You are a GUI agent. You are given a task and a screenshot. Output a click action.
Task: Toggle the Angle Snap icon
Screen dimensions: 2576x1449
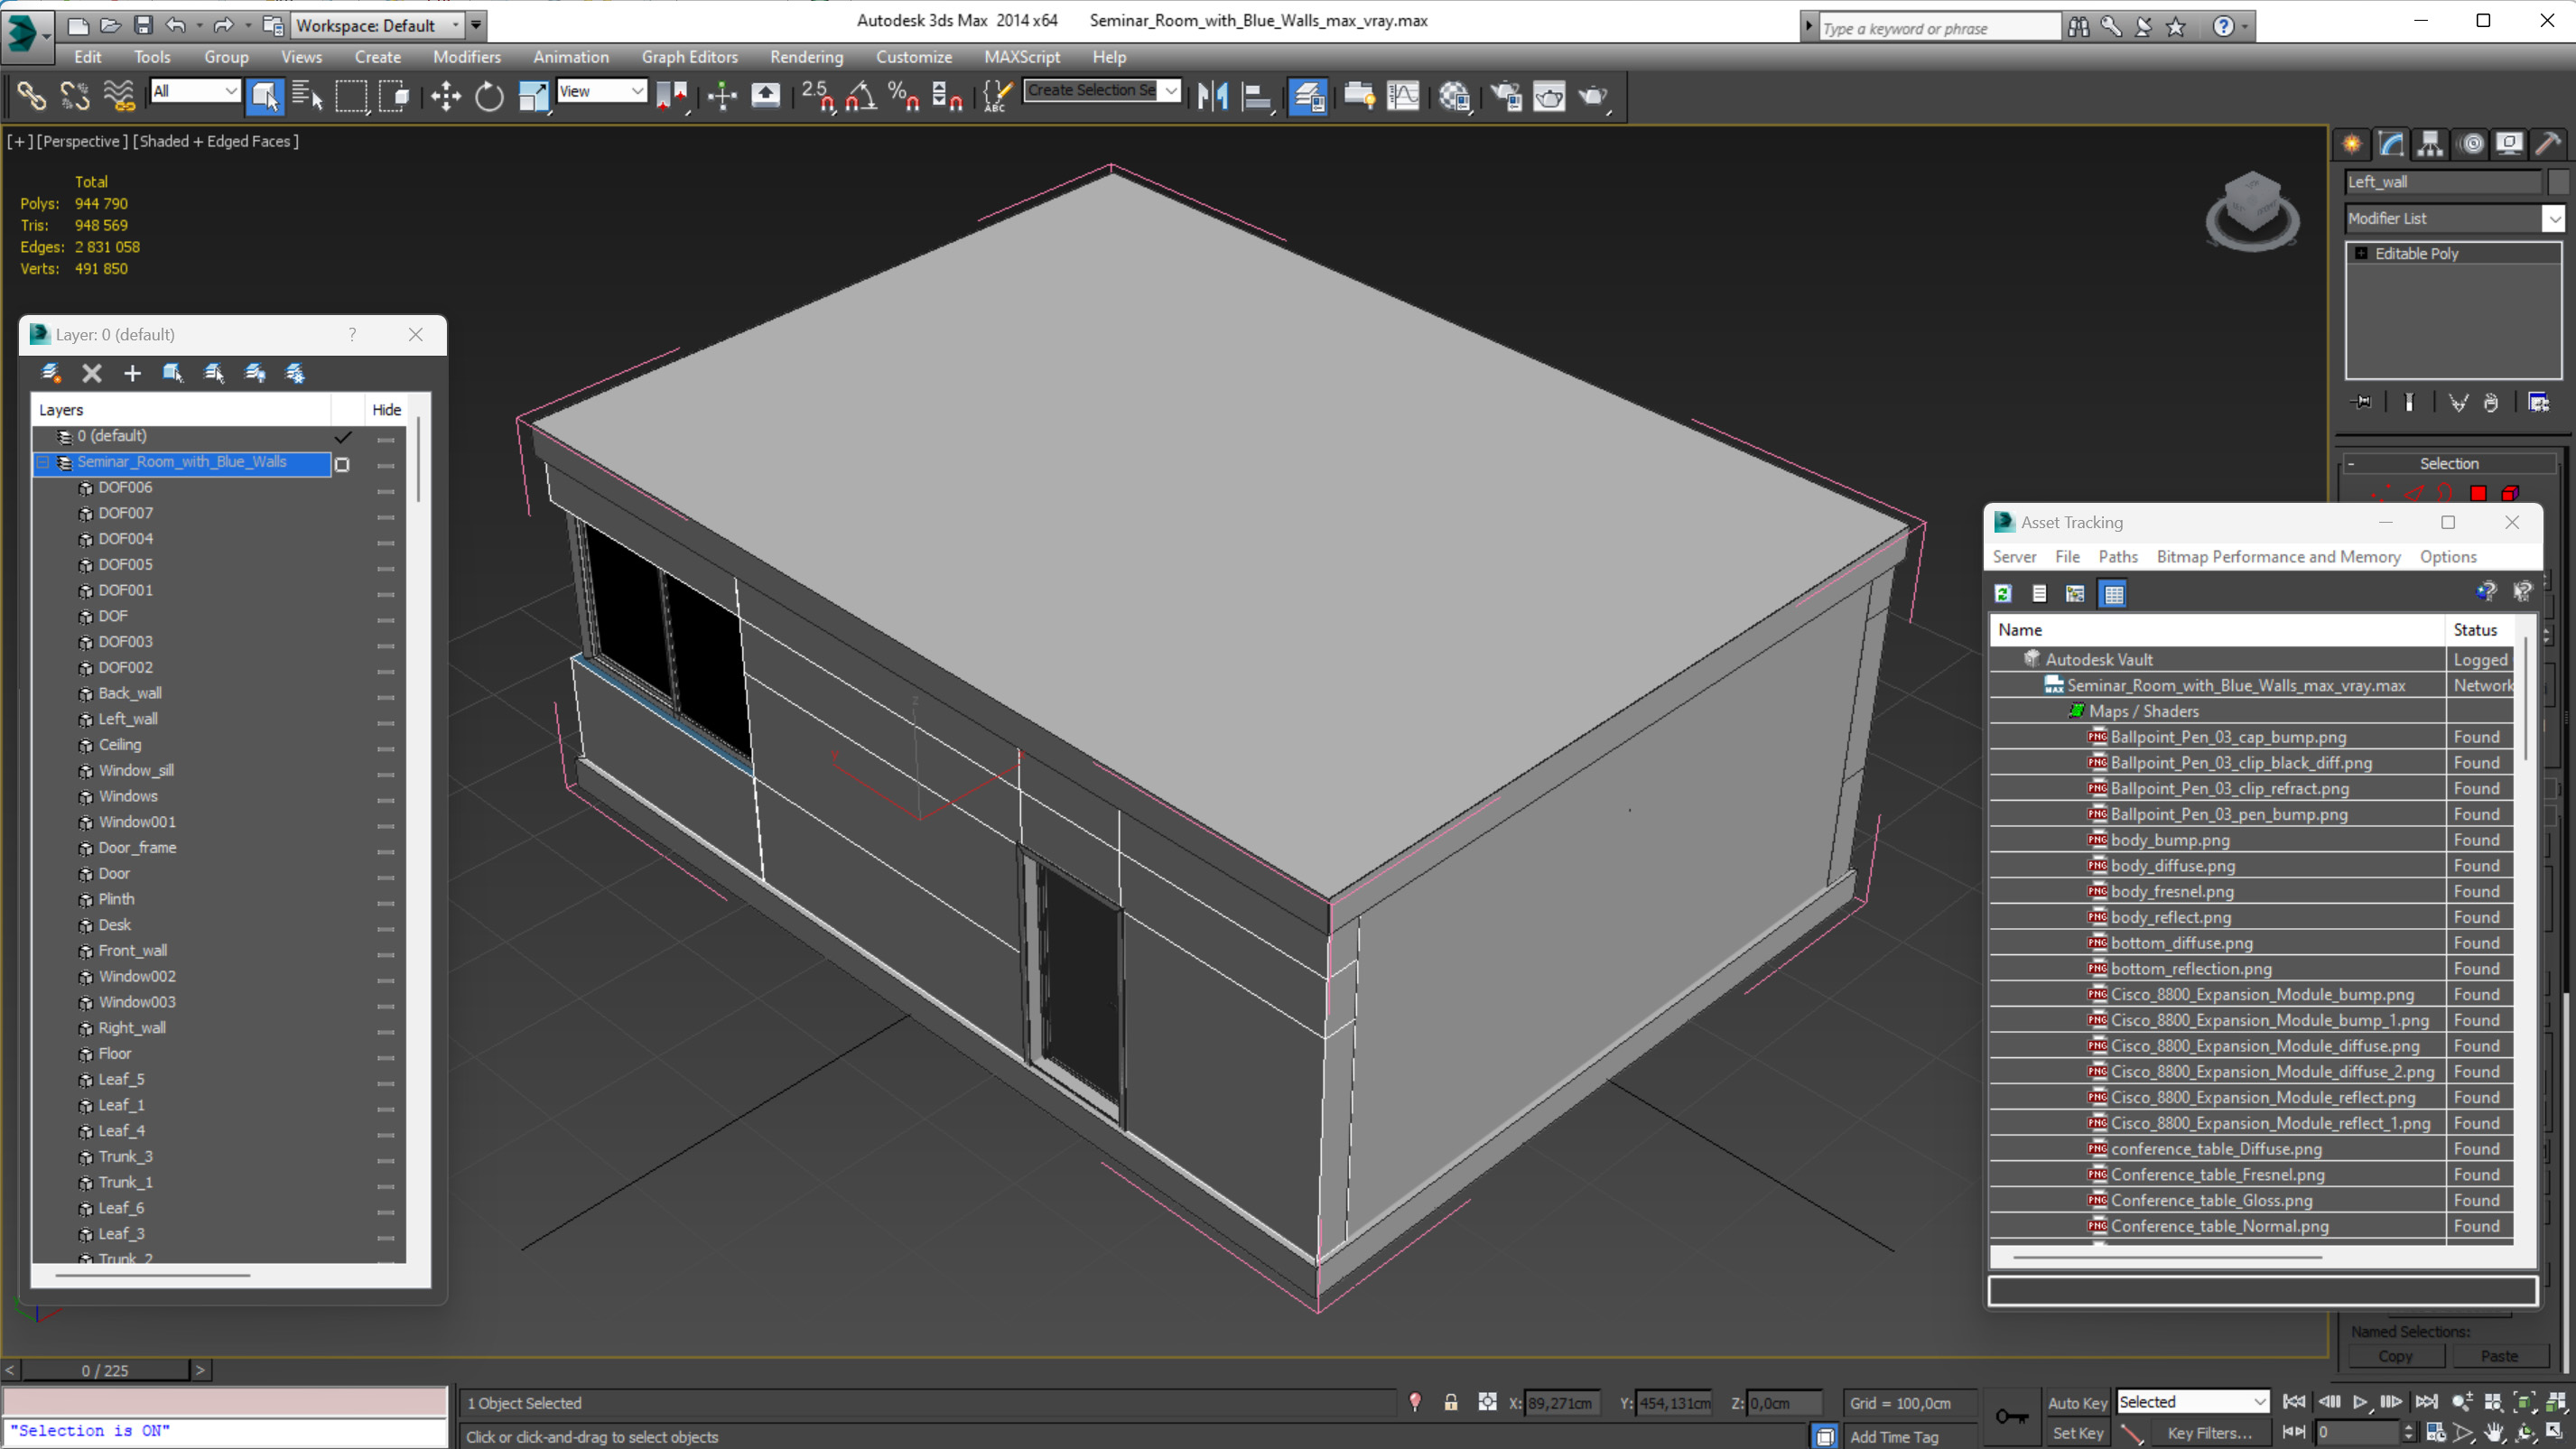(x=861, y=96)
